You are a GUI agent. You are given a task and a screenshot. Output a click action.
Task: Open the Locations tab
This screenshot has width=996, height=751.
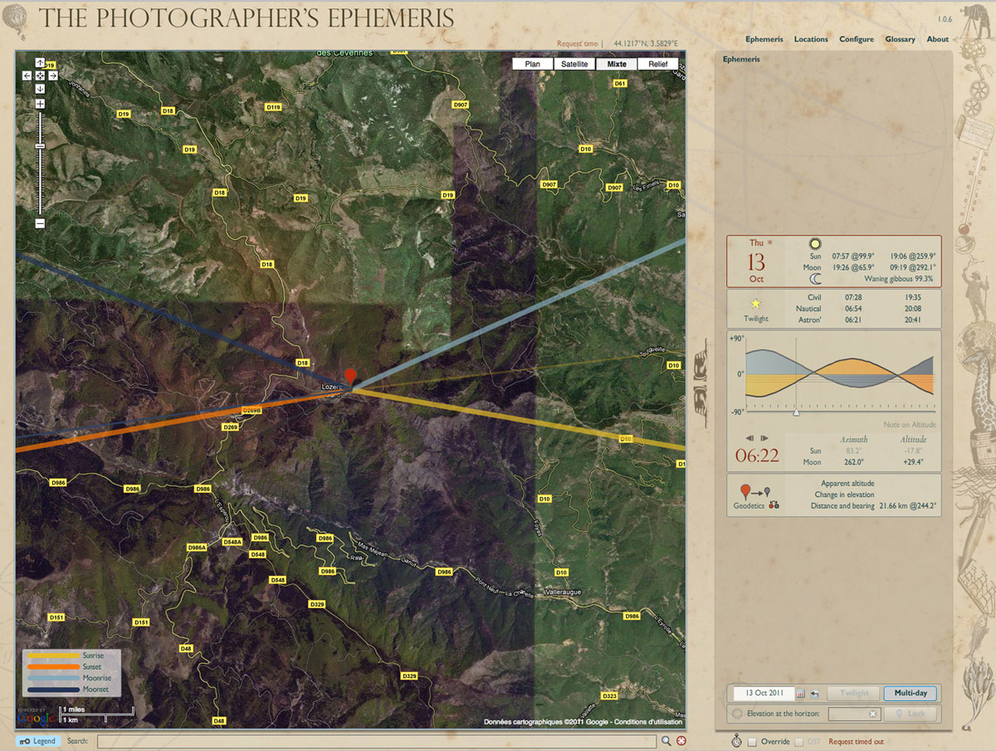[x=811, y=39]
